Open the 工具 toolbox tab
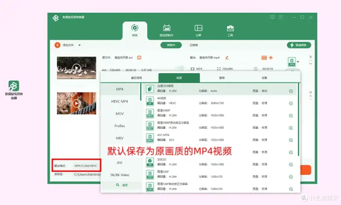This screenshot has height=205, width=341. tap(230, 30)
